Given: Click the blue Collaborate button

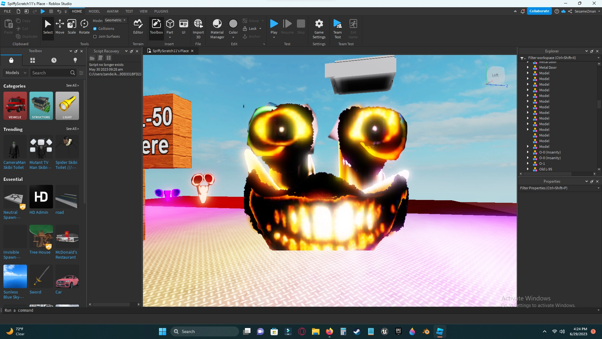Looking at the screenshot, I should click(539, 11).
